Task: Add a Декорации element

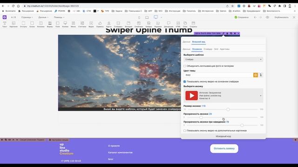Action: [169, 25]
